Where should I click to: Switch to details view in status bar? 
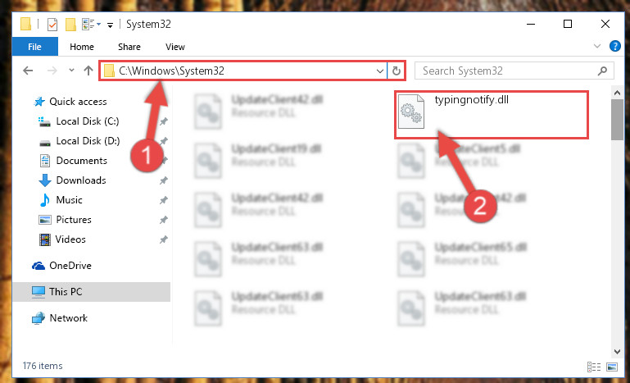(x=594, y=367)
